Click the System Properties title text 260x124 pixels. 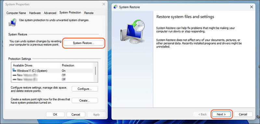[x=18, y=5]
